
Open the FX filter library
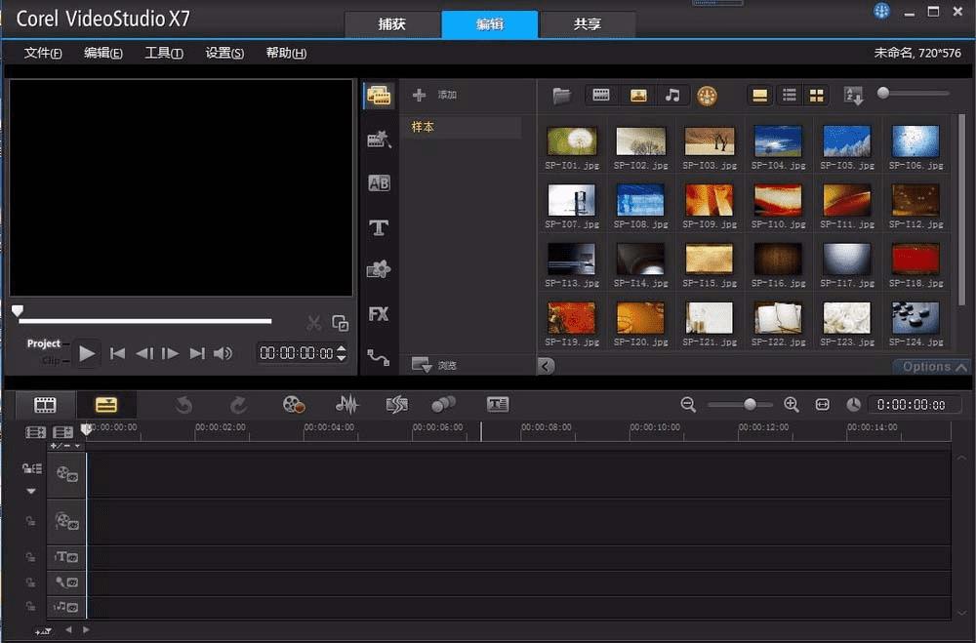(379, 314)
